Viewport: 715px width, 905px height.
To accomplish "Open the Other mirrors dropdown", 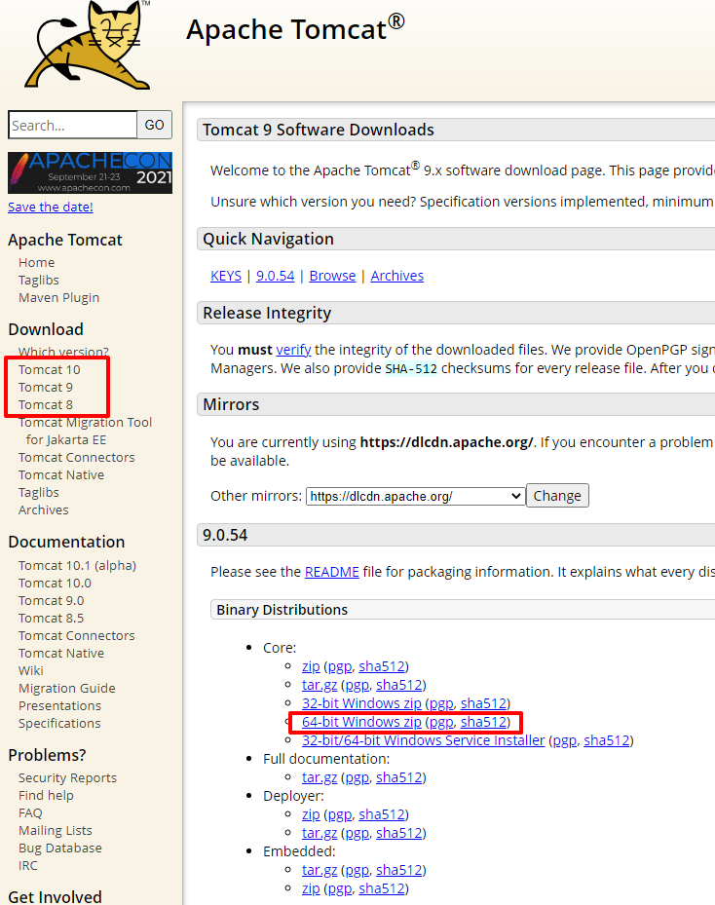I will click(416, 497).
